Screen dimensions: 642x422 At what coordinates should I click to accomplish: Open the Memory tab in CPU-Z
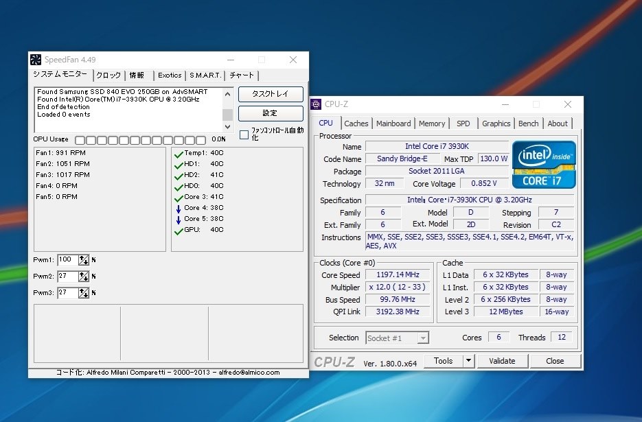point(432,124)
